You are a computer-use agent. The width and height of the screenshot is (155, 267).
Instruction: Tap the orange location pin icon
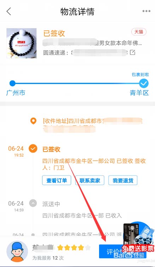[x=33, y=121]
